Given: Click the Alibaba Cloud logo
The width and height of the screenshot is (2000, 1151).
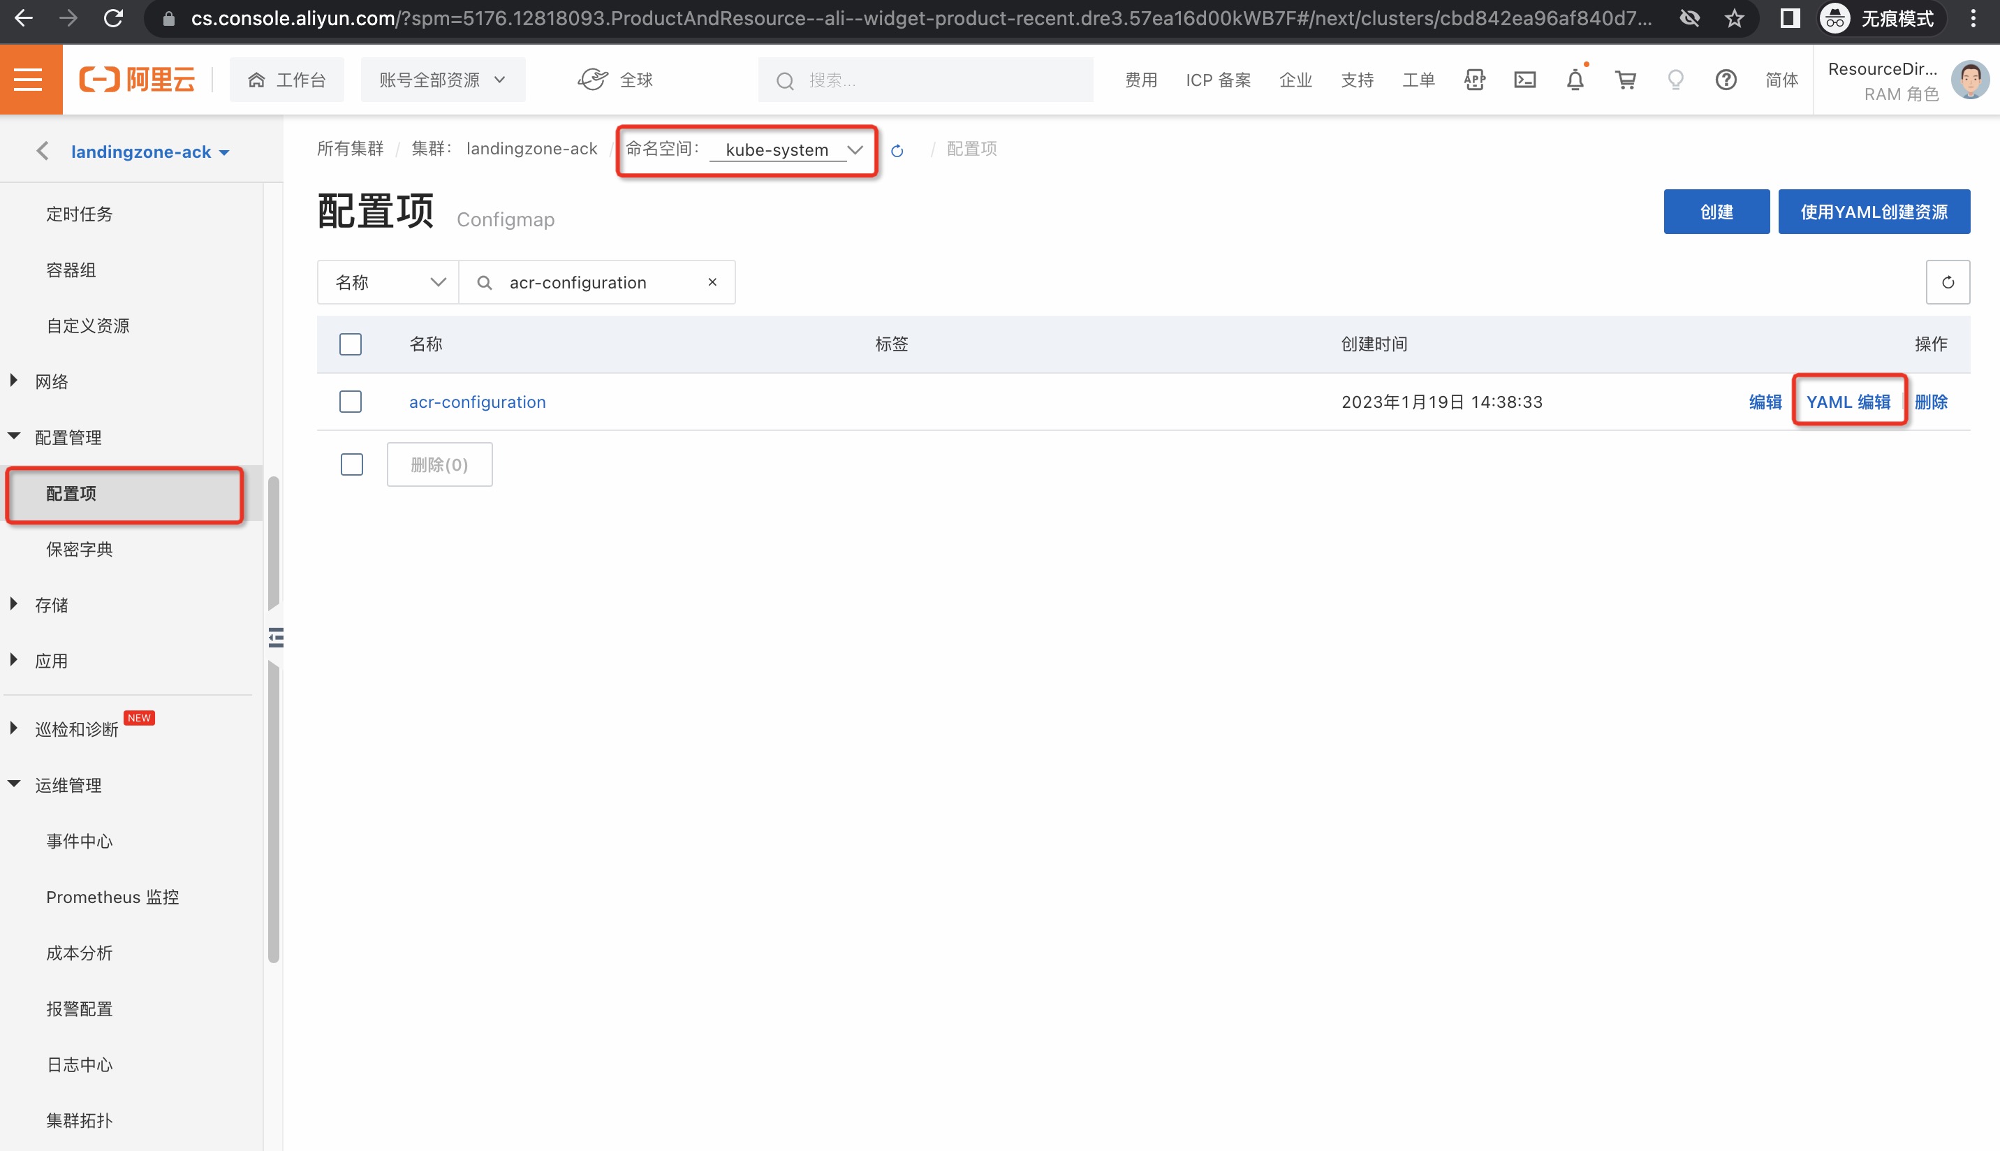Looking at the screenshot, I should pyautogui.click(x=137, y=79).
